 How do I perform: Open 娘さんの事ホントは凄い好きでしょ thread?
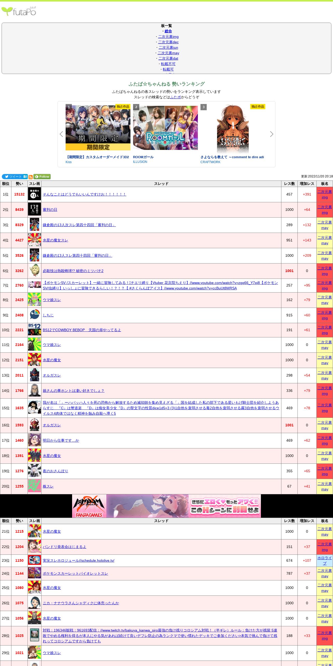(x=73, y=391)
